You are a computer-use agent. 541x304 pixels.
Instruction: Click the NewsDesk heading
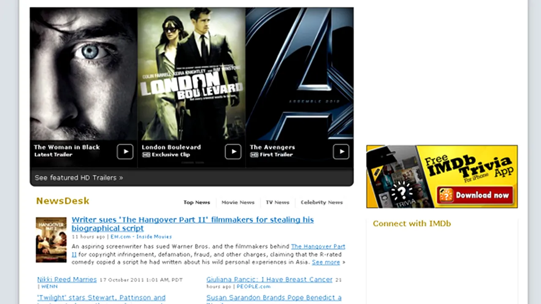coord(63,201)
